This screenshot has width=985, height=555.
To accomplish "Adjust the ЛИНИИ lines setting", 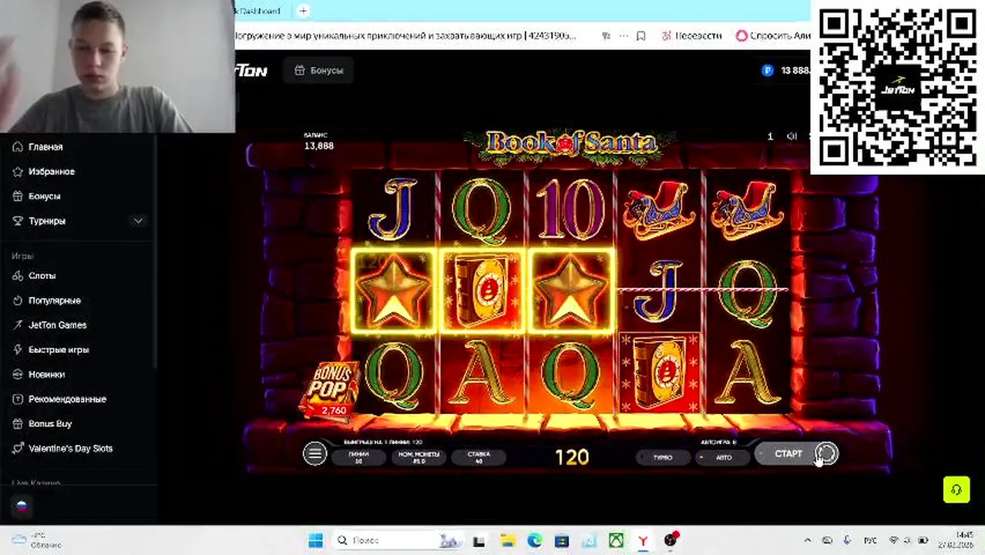I will click(x=358, y=457).
